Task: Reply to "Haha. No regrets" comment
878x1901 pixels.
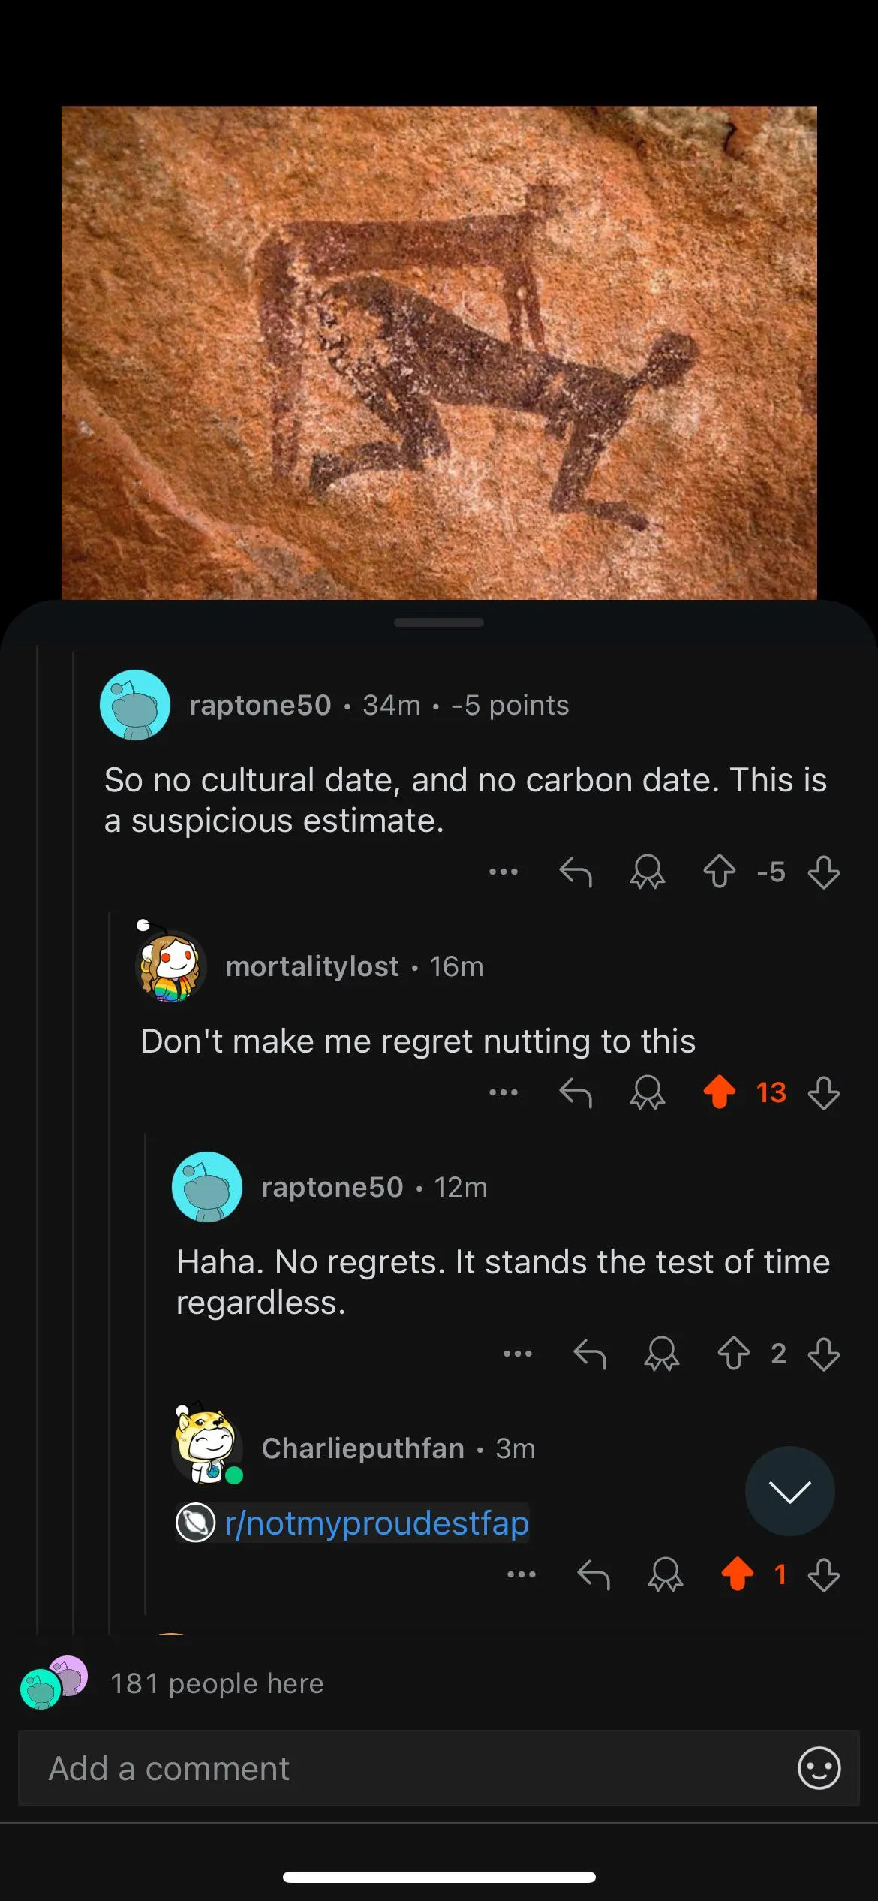Action: [590, 1354]
